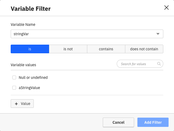The width and height of the screenshot is (174, 131).
Task: Expand the Variable Name chevron arrow
Action: pyautogui.click(x=158, y=34)
